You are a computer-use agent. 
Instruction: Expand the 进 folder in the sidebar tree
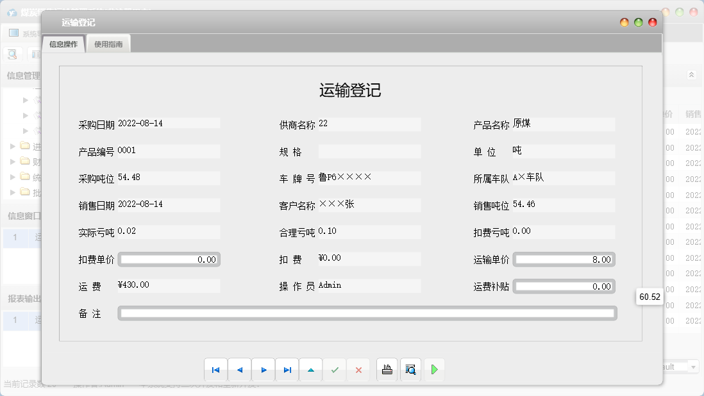point(11,146)
